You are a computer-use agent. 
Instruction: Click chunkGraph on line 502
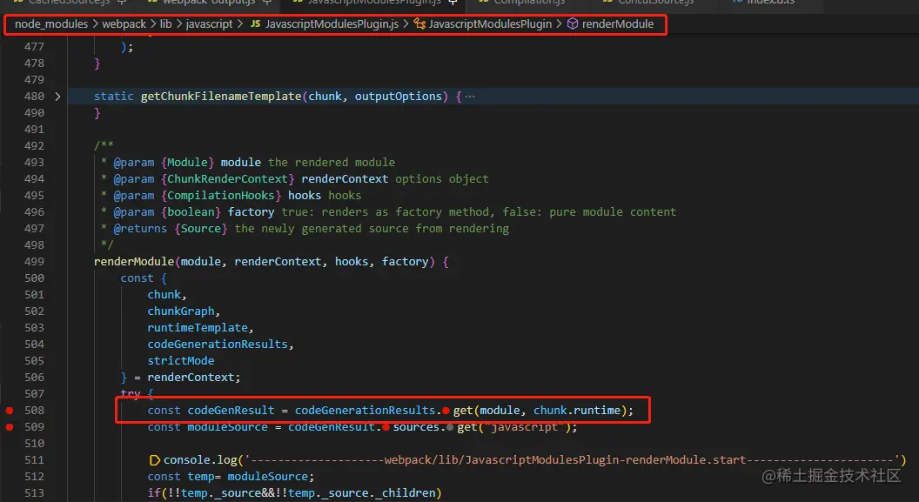[x=180, y=311]
